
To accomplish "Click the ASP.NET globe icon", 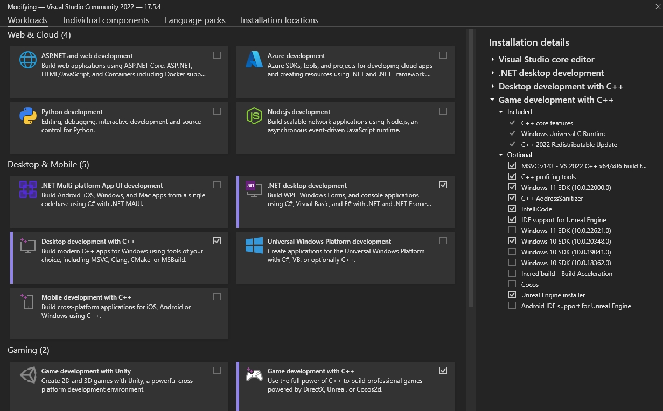I will pyautogui.click(x=28, y=60).
